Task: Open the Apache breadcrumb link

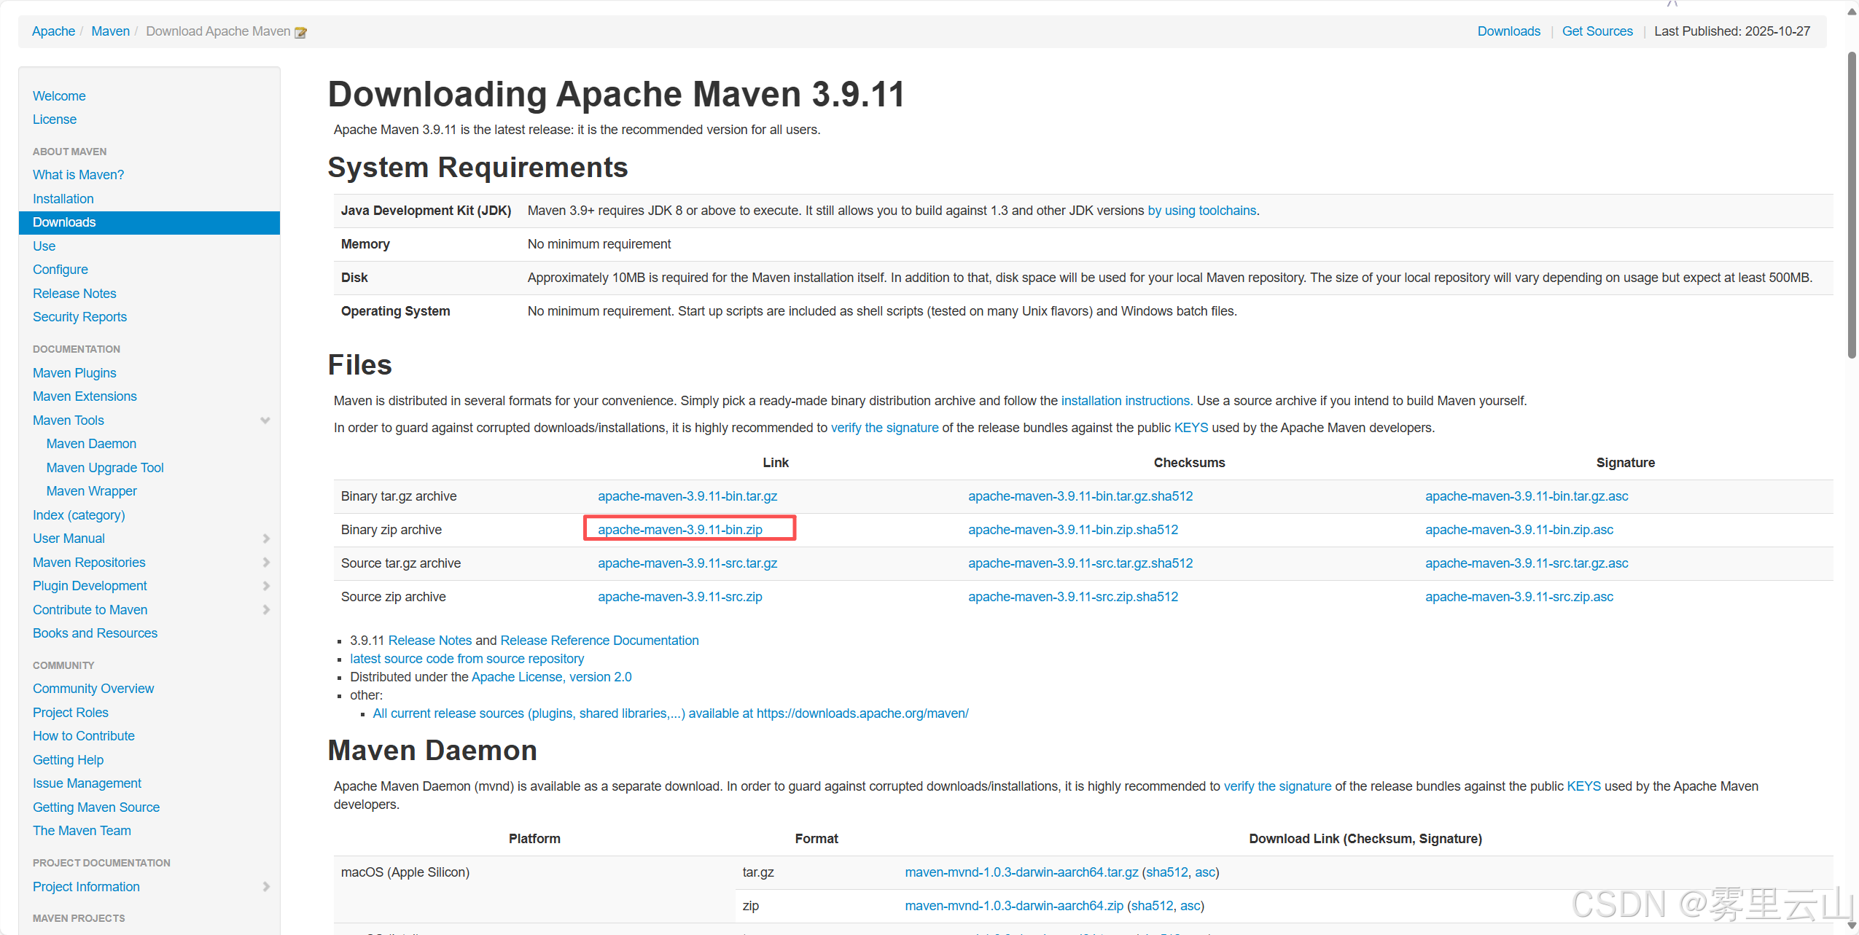Action: pyautogui.click(x=53, y=31)
